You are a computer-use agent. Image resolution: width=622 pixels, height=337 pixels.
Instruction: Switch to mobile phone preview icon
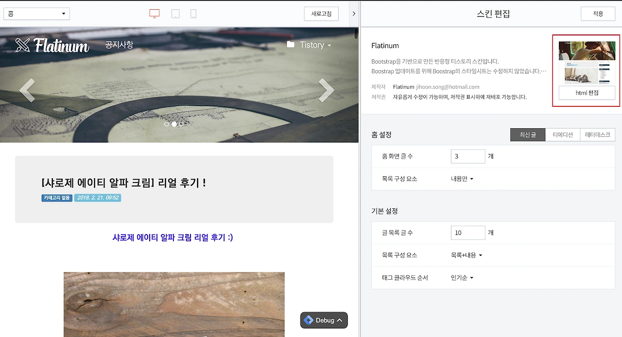[193, 14]
